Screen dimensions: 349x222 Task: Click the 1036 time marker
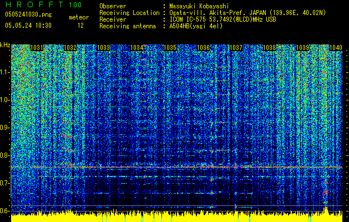tap(203, 48)
